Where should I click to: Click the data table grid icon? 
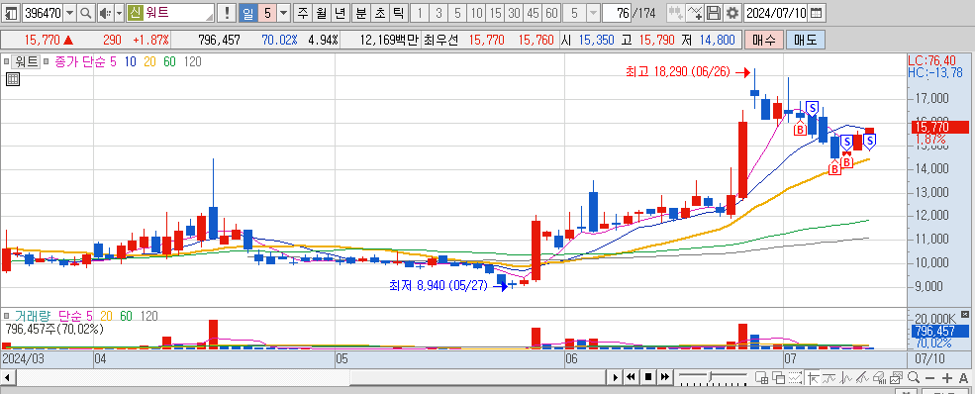point(12,79)
